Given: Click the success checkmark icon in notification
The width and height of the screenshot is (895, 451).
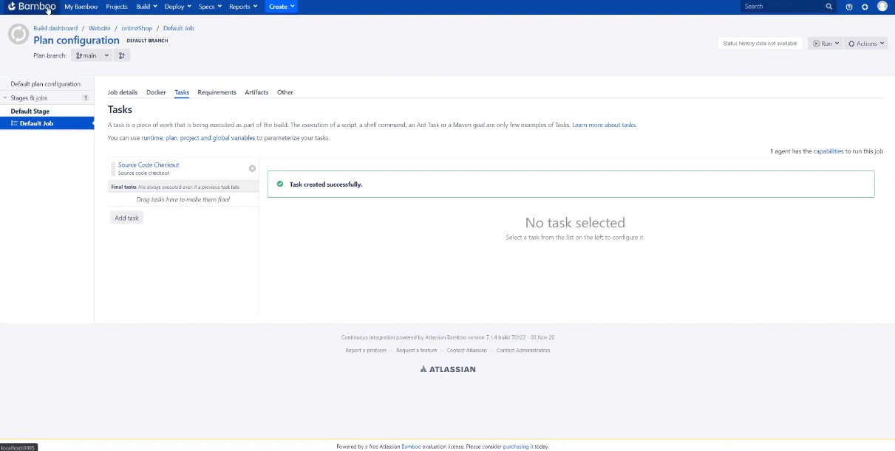Looking at the screenshot, I should pos(279,183).
